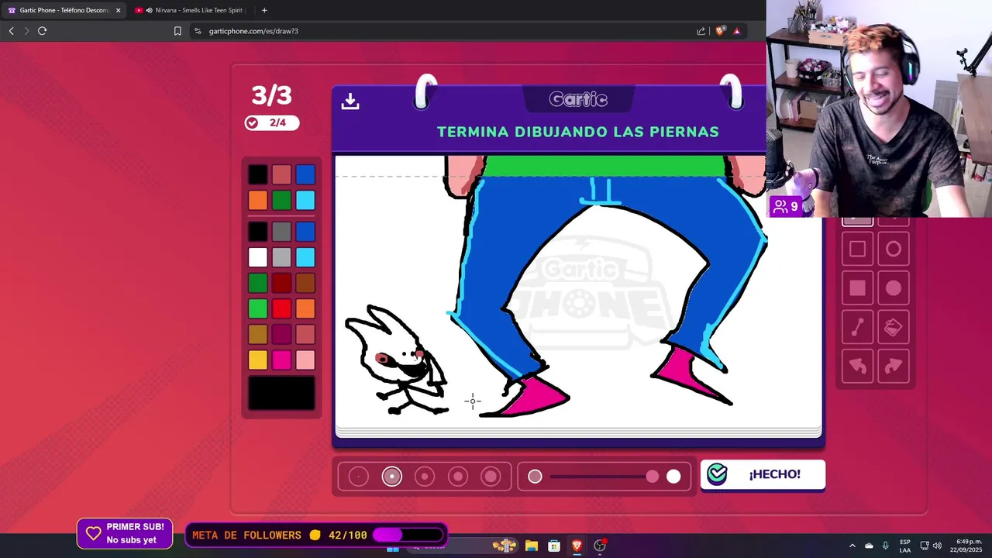Open the large black current color box

(x=281, y=393)
